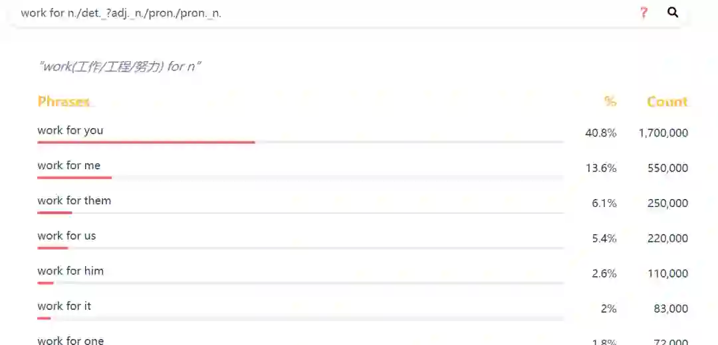Click the red bar under "work for you"
718x345 pixels.
coord(146,142)
